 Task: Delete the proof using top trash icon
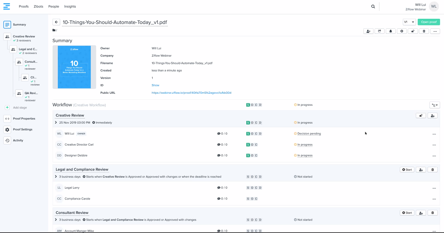[x=424, y=31]
